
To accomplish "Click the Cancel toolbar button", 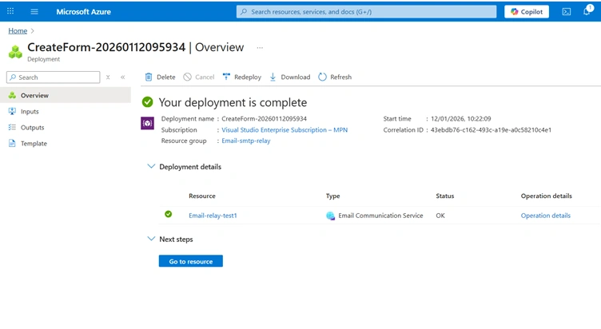I will (198, 77).
